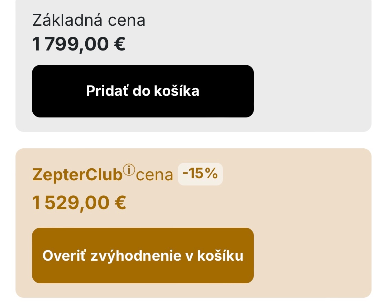Click the euro symbol after 1529,00
Image resolution: width=387 pixels, height=306 pixels.
pyautogui.click(x=119, y=202)
